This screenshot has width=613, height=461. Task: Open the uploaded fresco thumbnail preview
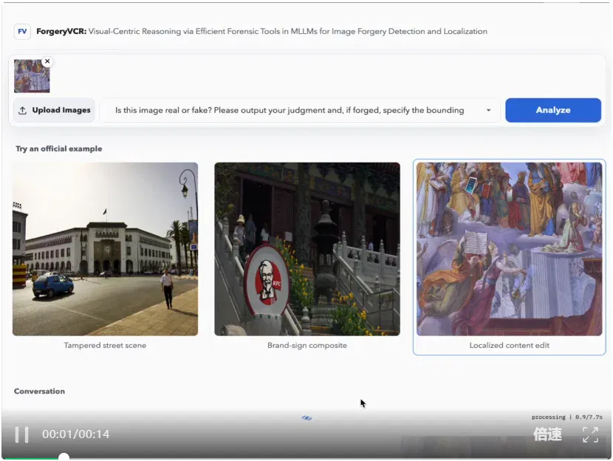pyautogui.click(x=32, y=76)
